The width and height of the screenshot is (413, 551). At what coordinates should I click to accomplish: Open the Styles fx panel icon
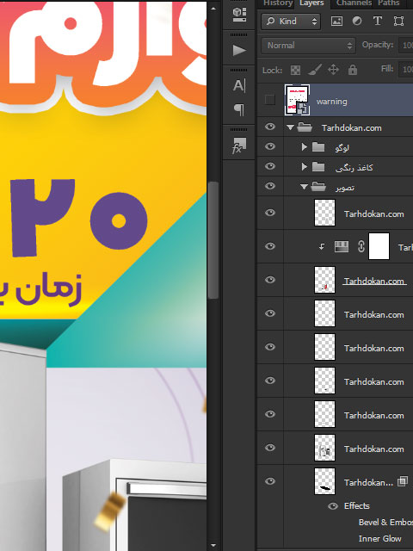pyautogui.click(x=239, y=145)
